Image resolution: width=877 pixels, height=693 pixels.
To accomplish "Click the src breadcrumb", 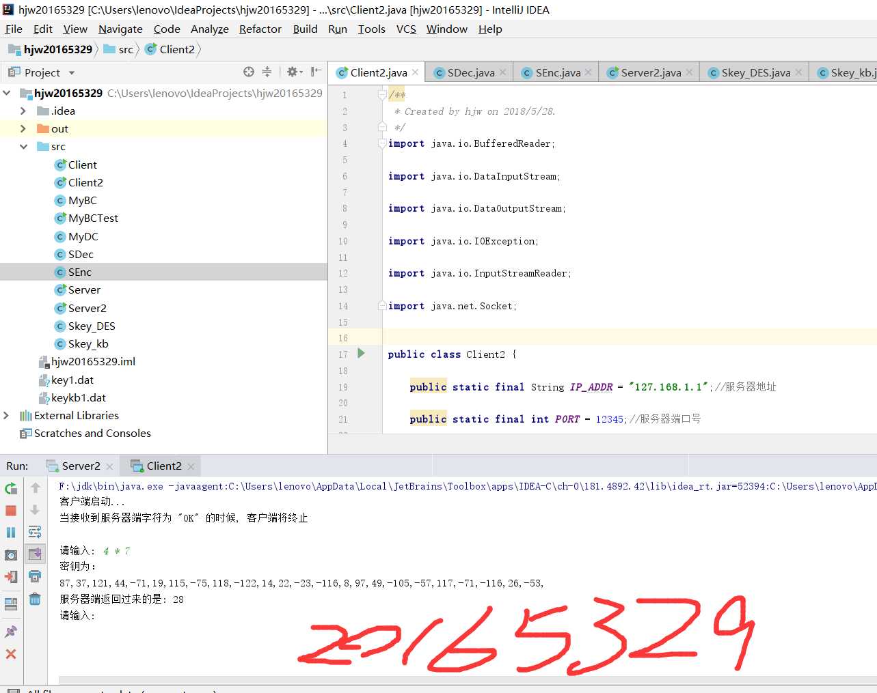I will pos(118,49).
